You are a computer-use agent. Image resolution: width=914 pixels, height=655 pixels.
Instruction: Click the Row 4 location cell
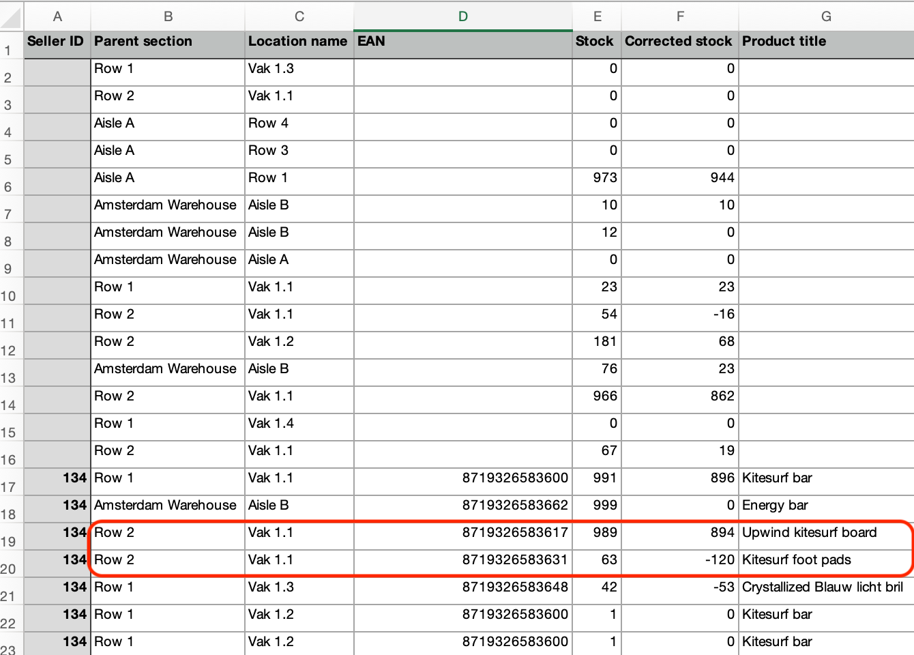(299, 127)
